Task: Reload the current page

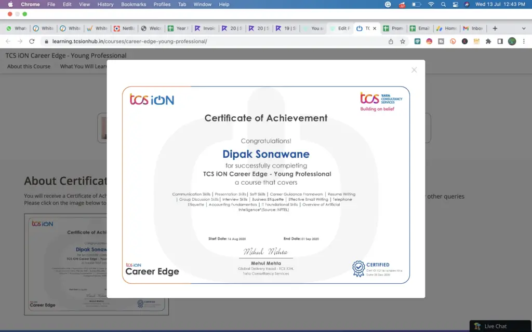Action: [32, 41]
